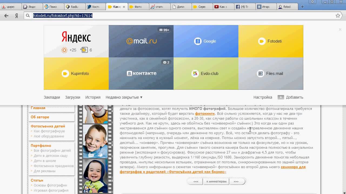
Task: Open История browsing history
Action: tap(93, 97)
